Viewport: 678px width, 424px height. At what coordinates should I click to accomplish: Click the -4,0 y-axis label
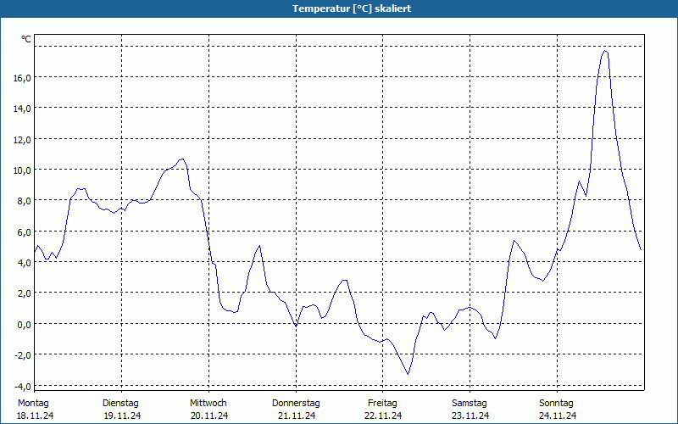(23, 387)
